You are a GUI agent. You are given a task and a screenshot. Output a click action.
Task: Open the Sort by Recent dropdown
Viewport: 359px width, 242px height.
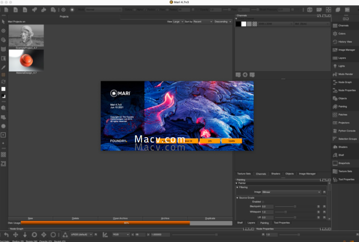(203, 21)
